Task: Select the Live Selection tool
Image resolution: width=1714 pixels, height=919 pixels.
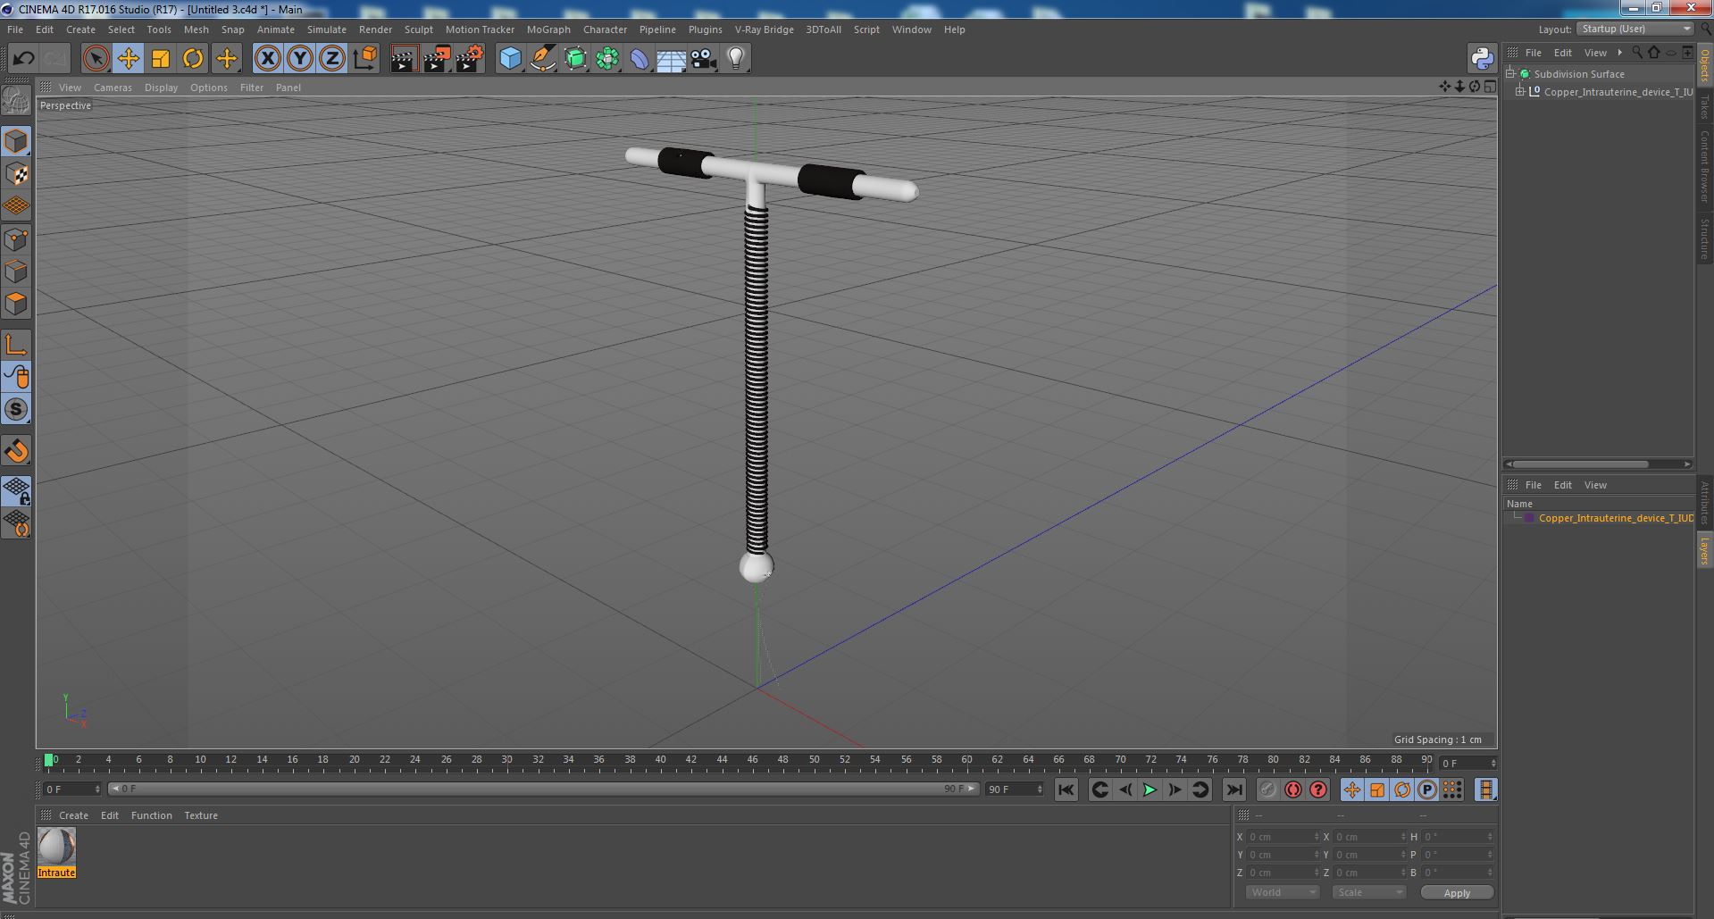Action: 96,59
